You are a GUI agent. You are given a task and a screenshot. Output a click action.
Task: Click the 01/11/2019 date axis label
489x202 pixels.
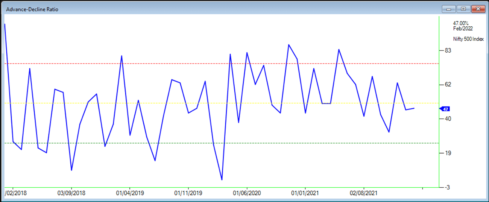coord(188,193)
